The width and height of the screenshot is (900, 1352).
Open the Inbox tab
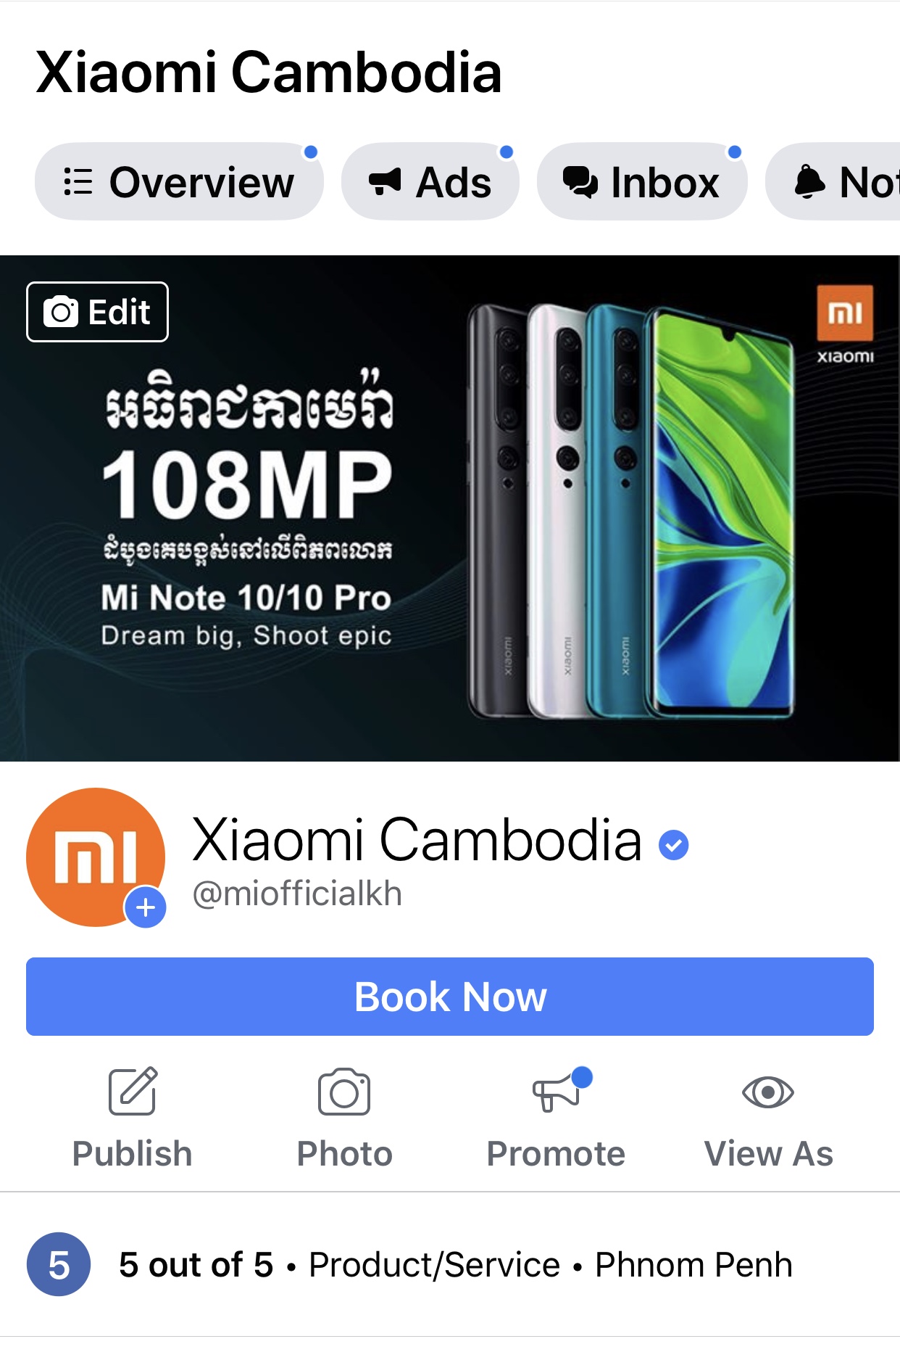click(642, 181)
